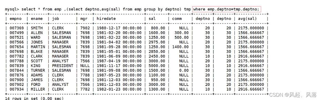Select employee number 007934
321x100 pixels.
(x=17, y=89)
